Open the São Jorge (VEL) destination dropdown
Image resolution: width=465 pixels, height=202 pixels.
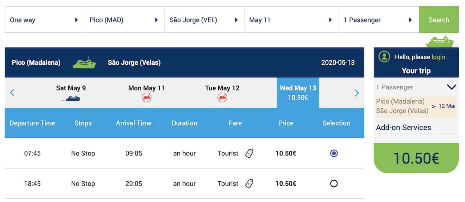(x=204, y=20)
